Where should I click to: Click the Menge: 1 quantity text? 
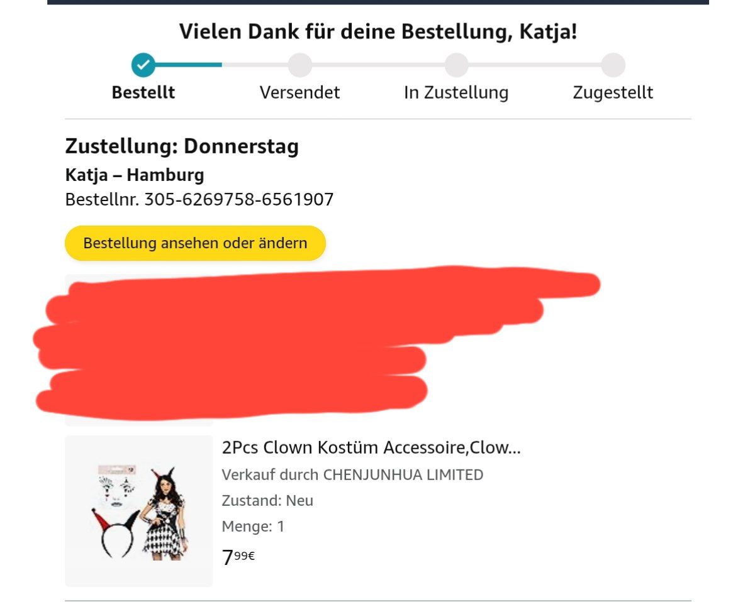(x=253, y=527)
